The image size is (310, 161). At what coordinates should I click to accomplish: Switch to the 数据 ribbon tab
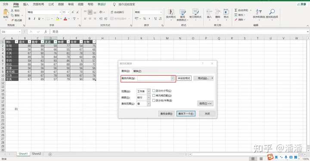(x=61, y=4)
